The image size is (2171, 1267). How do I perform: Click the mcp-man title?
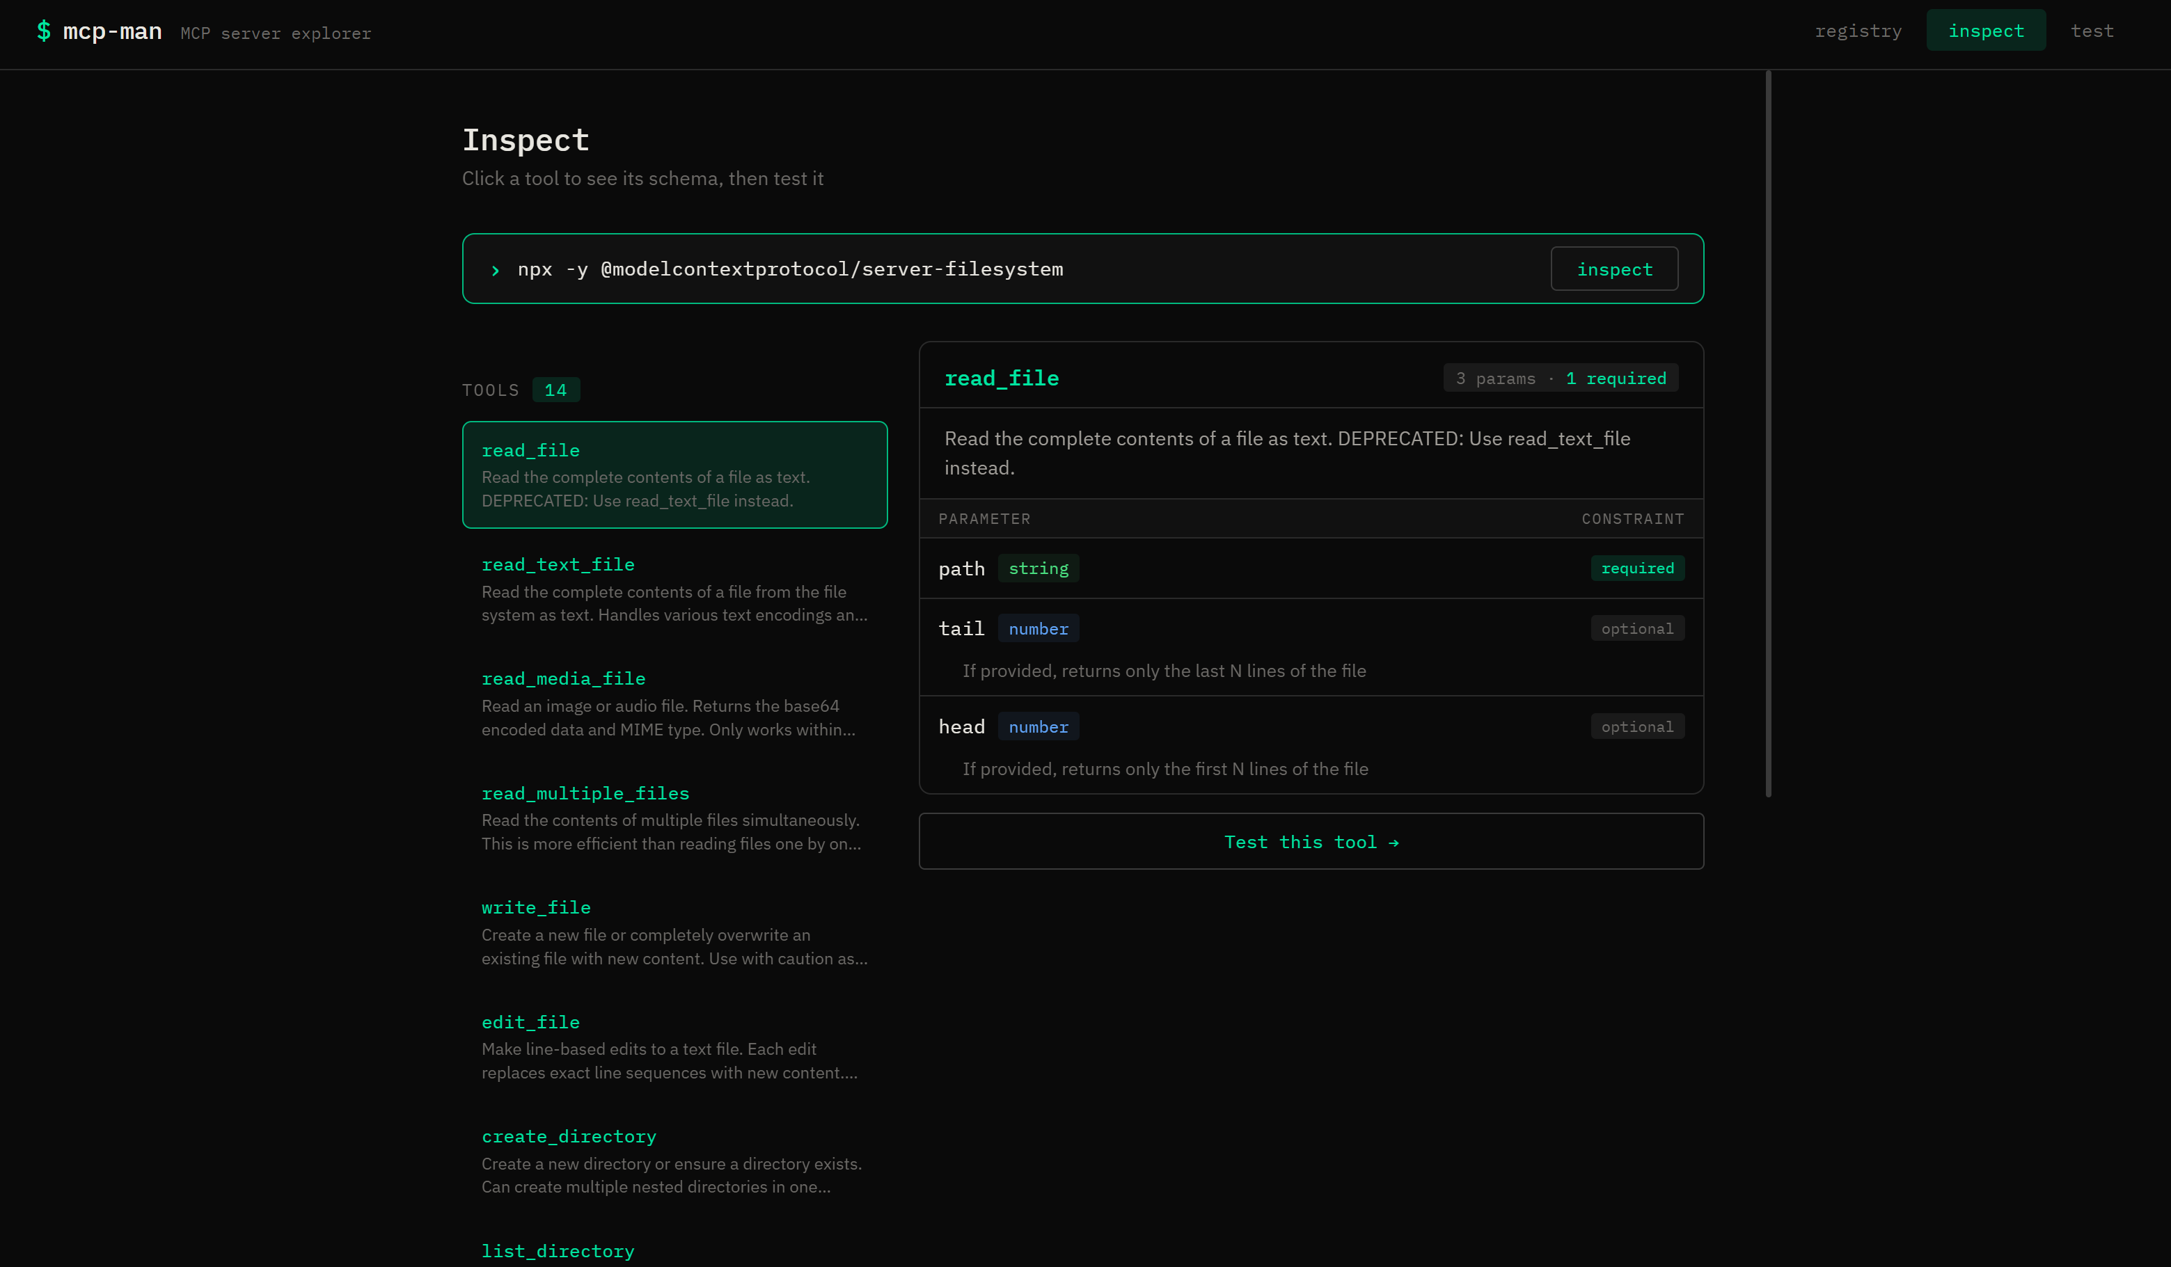[112, 32]
